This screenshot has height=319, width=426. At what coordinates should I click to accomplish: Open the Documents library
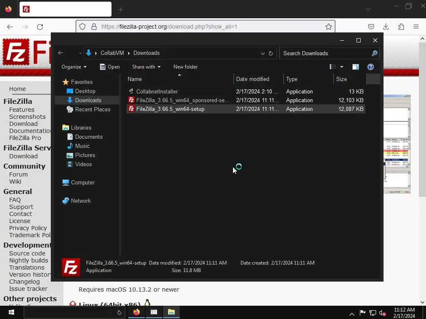pos(89,137)
